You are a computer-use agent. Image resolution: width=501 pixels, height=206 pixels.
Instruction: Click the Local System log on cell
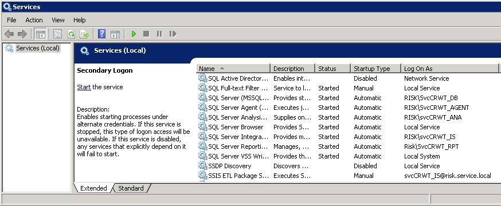coord(422,156)
